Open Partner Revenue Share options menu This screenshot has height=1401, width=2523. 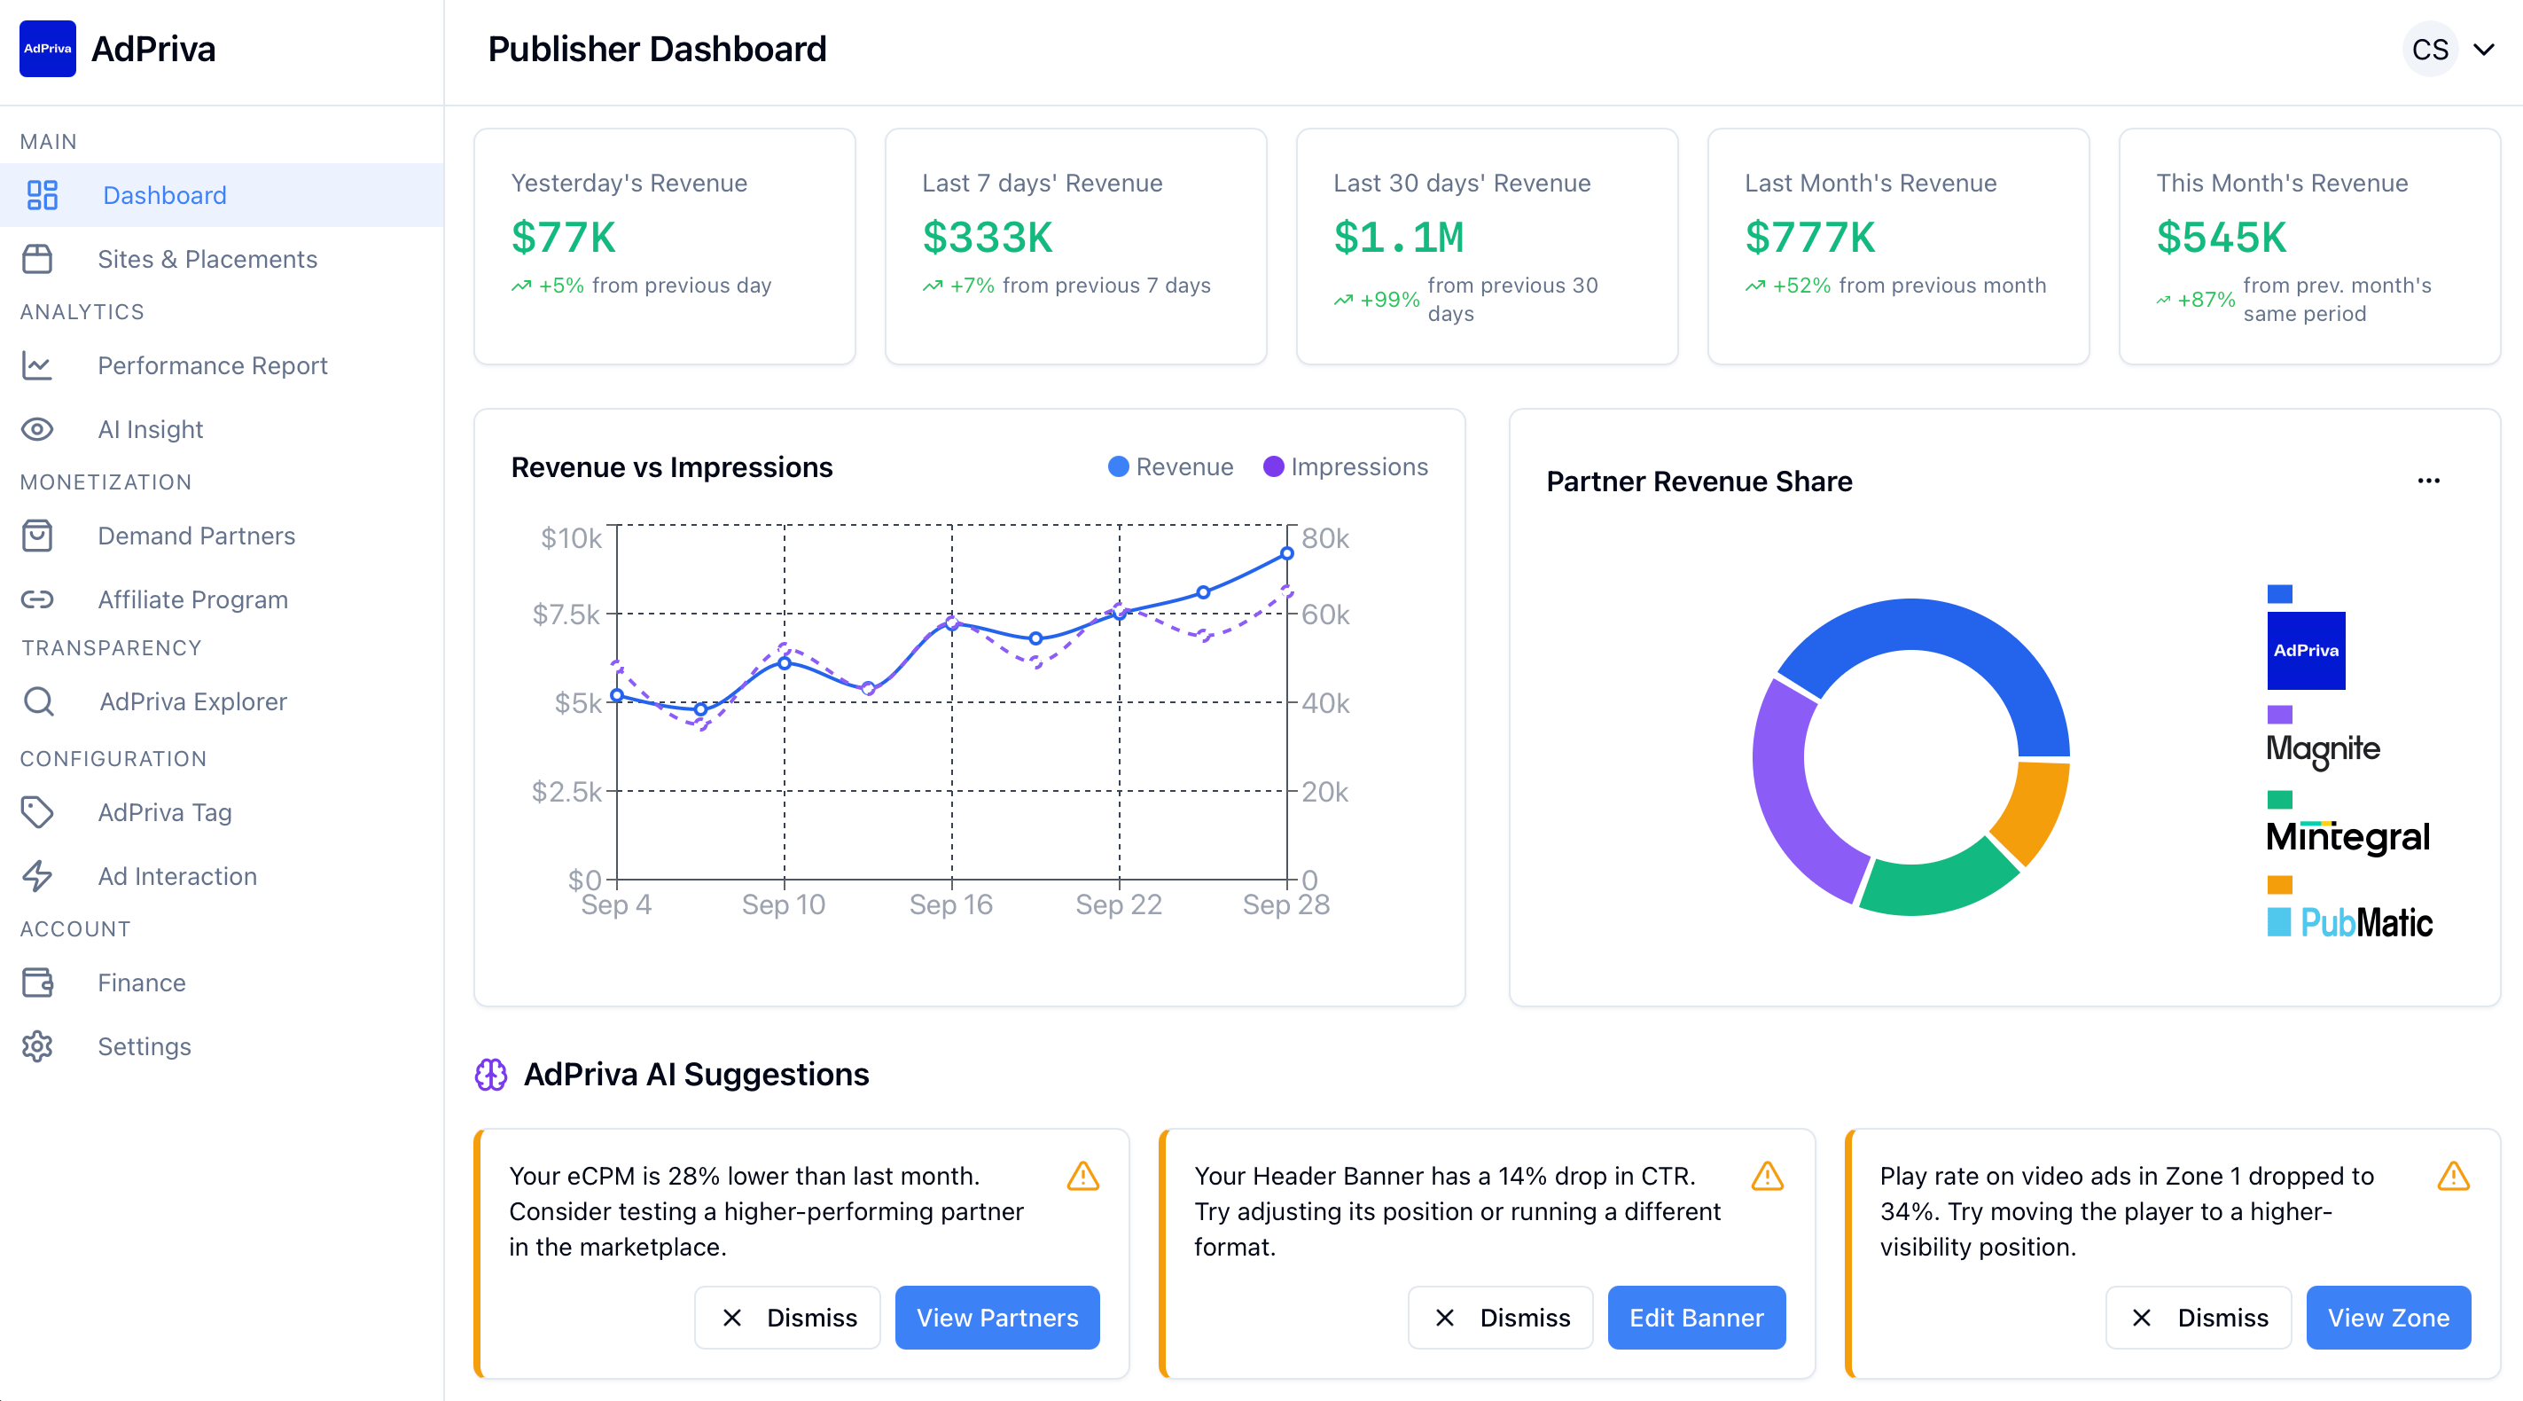(x=2428, y=481)
